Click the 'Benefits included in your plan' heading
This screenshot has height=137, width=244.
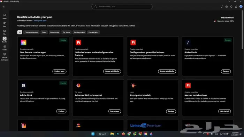click(35, 17)
